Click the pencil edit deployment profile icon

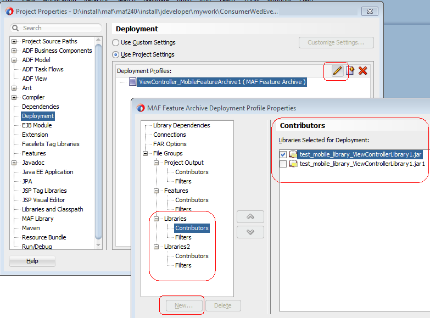(337, 71)
